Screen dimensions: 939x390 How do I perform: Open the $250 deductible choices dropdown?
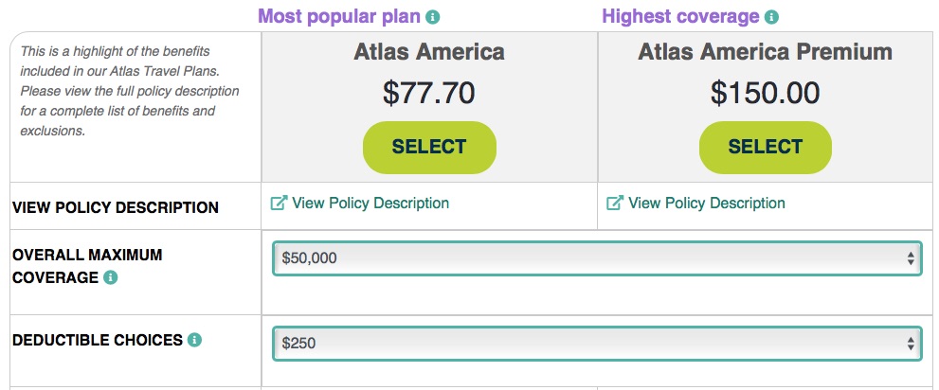(x=597, y=344)
